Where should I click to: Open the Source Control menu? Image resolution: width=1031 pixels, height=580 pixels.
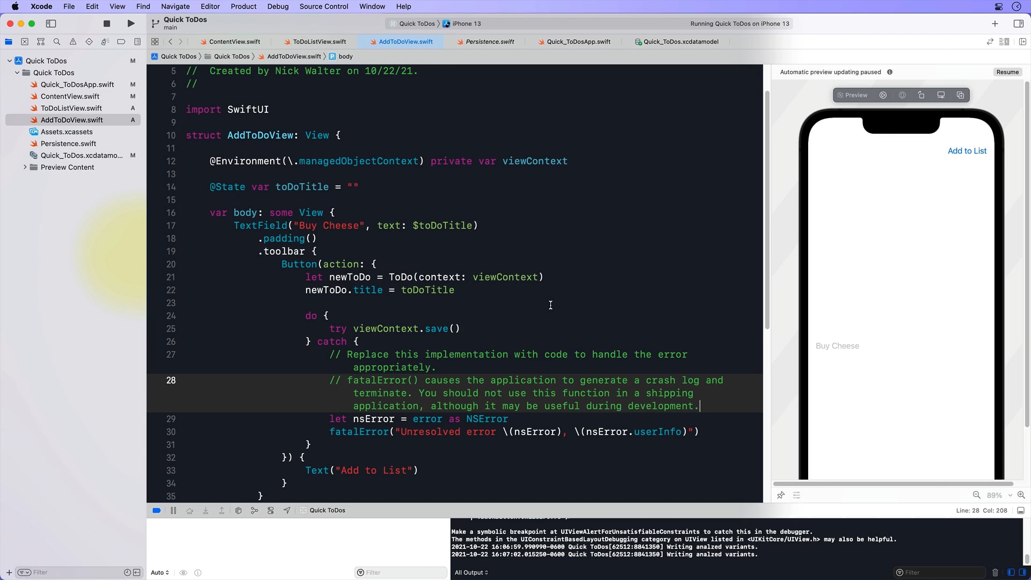[x=324, y=6]
